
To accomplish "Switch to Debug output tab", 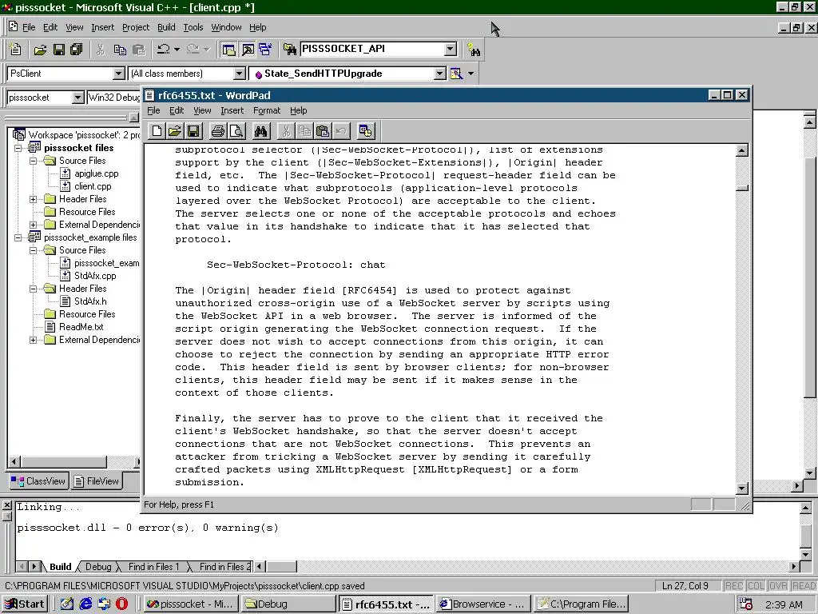I will (98, 567).
